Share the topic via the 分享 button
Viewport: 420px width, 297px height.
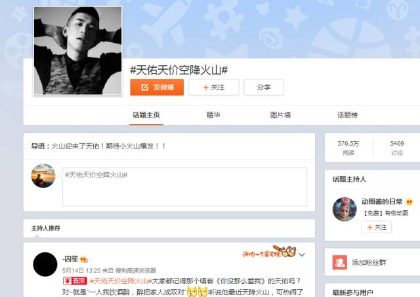click(x=264, y=87)
